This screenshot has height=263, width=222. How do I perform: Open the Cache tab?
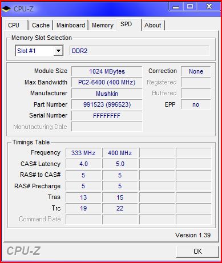pos(41,25)
